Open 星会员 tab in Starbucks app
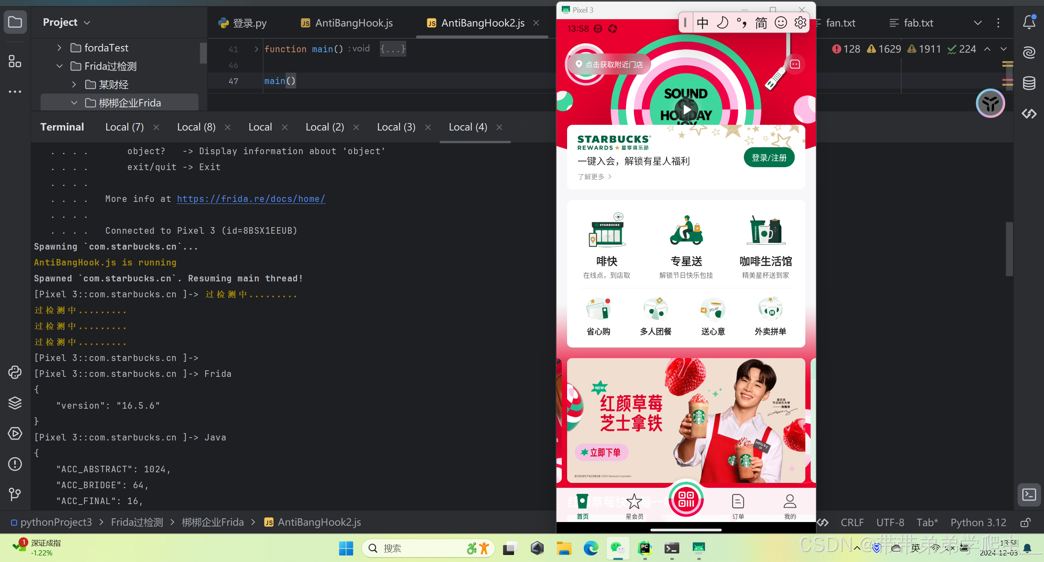The width and height of the screenshot is (1044, 562). (634, 506)
